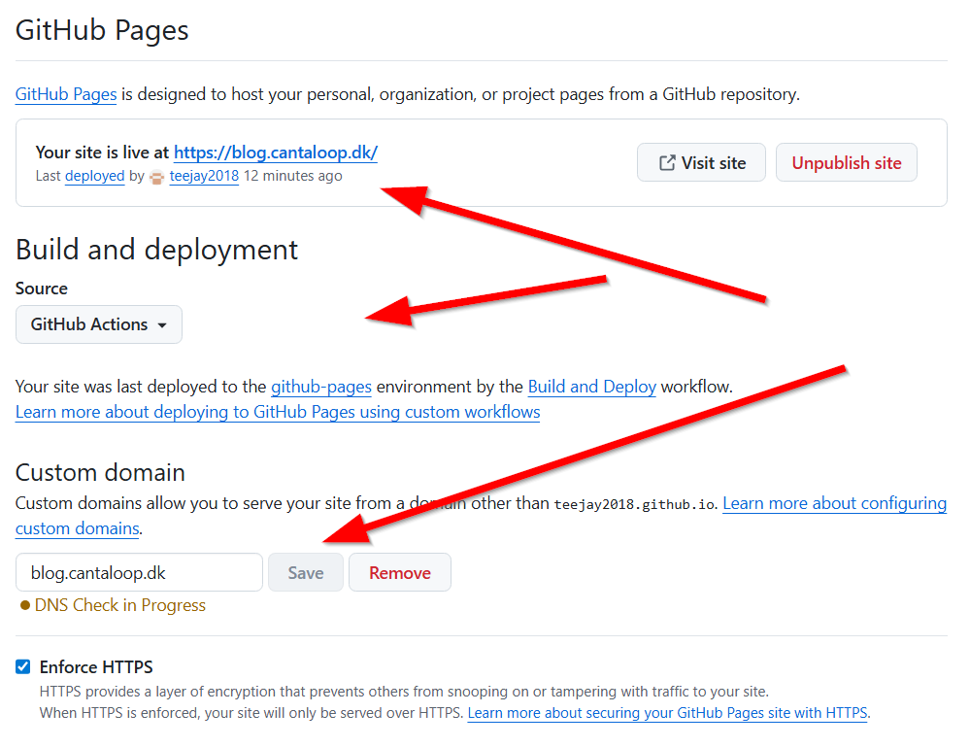This screenshot has width=970, height=747.
Task: Follow the GitHub Pages intro link
Action: pyautogui.click(x=66, y=95)
